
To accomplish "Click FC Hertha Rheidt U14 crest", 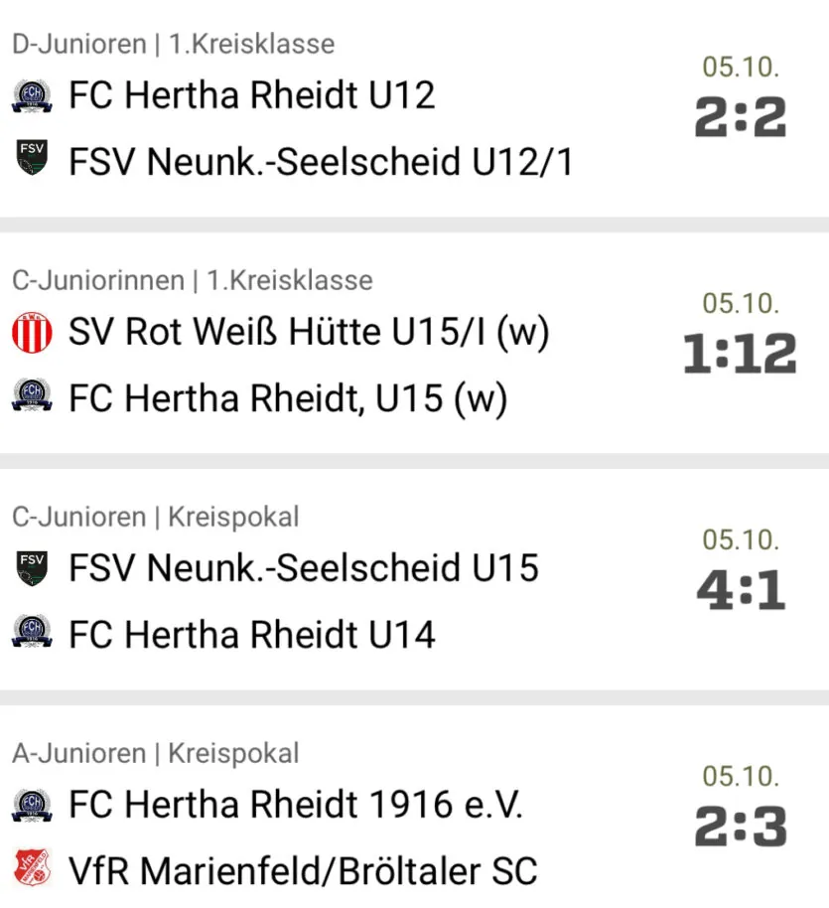I will pyautogui.click(x=32, y=631).
